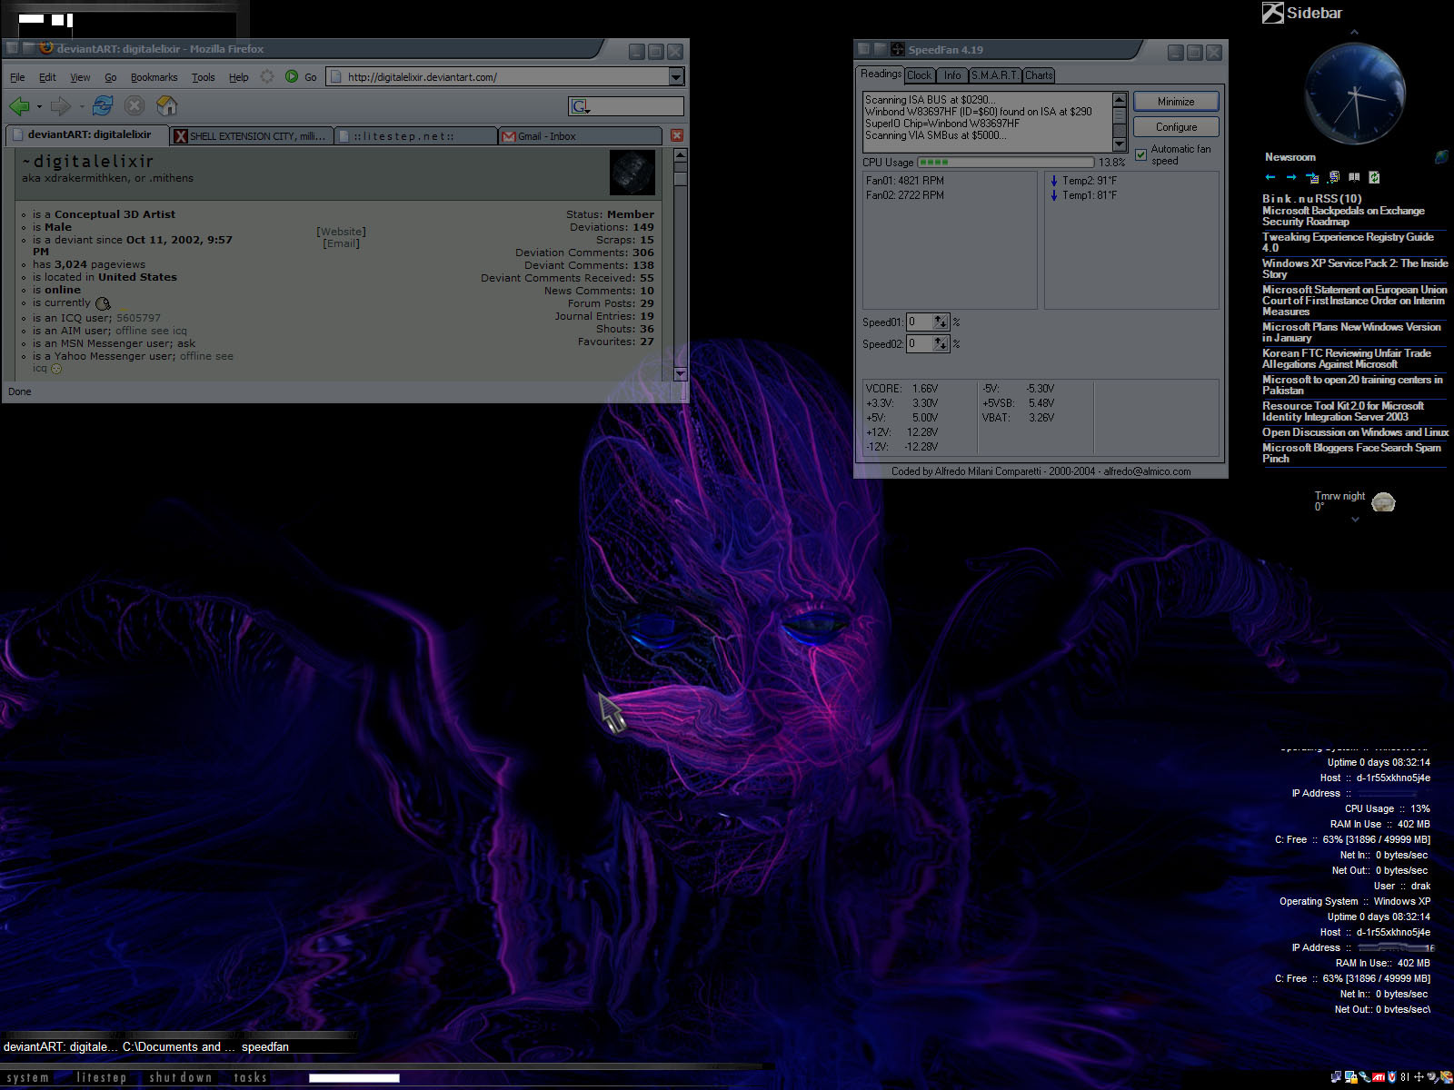
Task: Open SpeedFan Info tab
Action: point(951,75)
